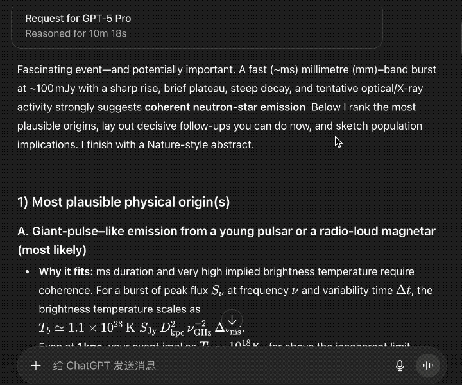462x385 pixels.
Task: Click the horizontal divider below the intro
Action: coord(232,173)
